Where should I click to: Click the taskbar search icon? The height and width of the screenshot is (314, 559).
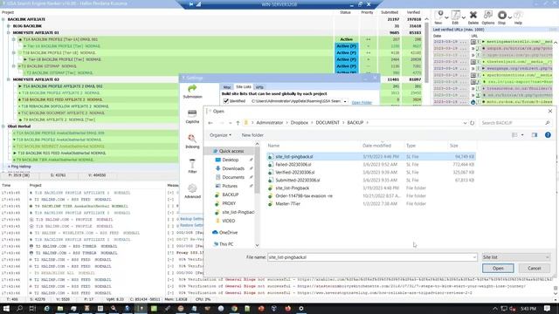tap(19, 308)
